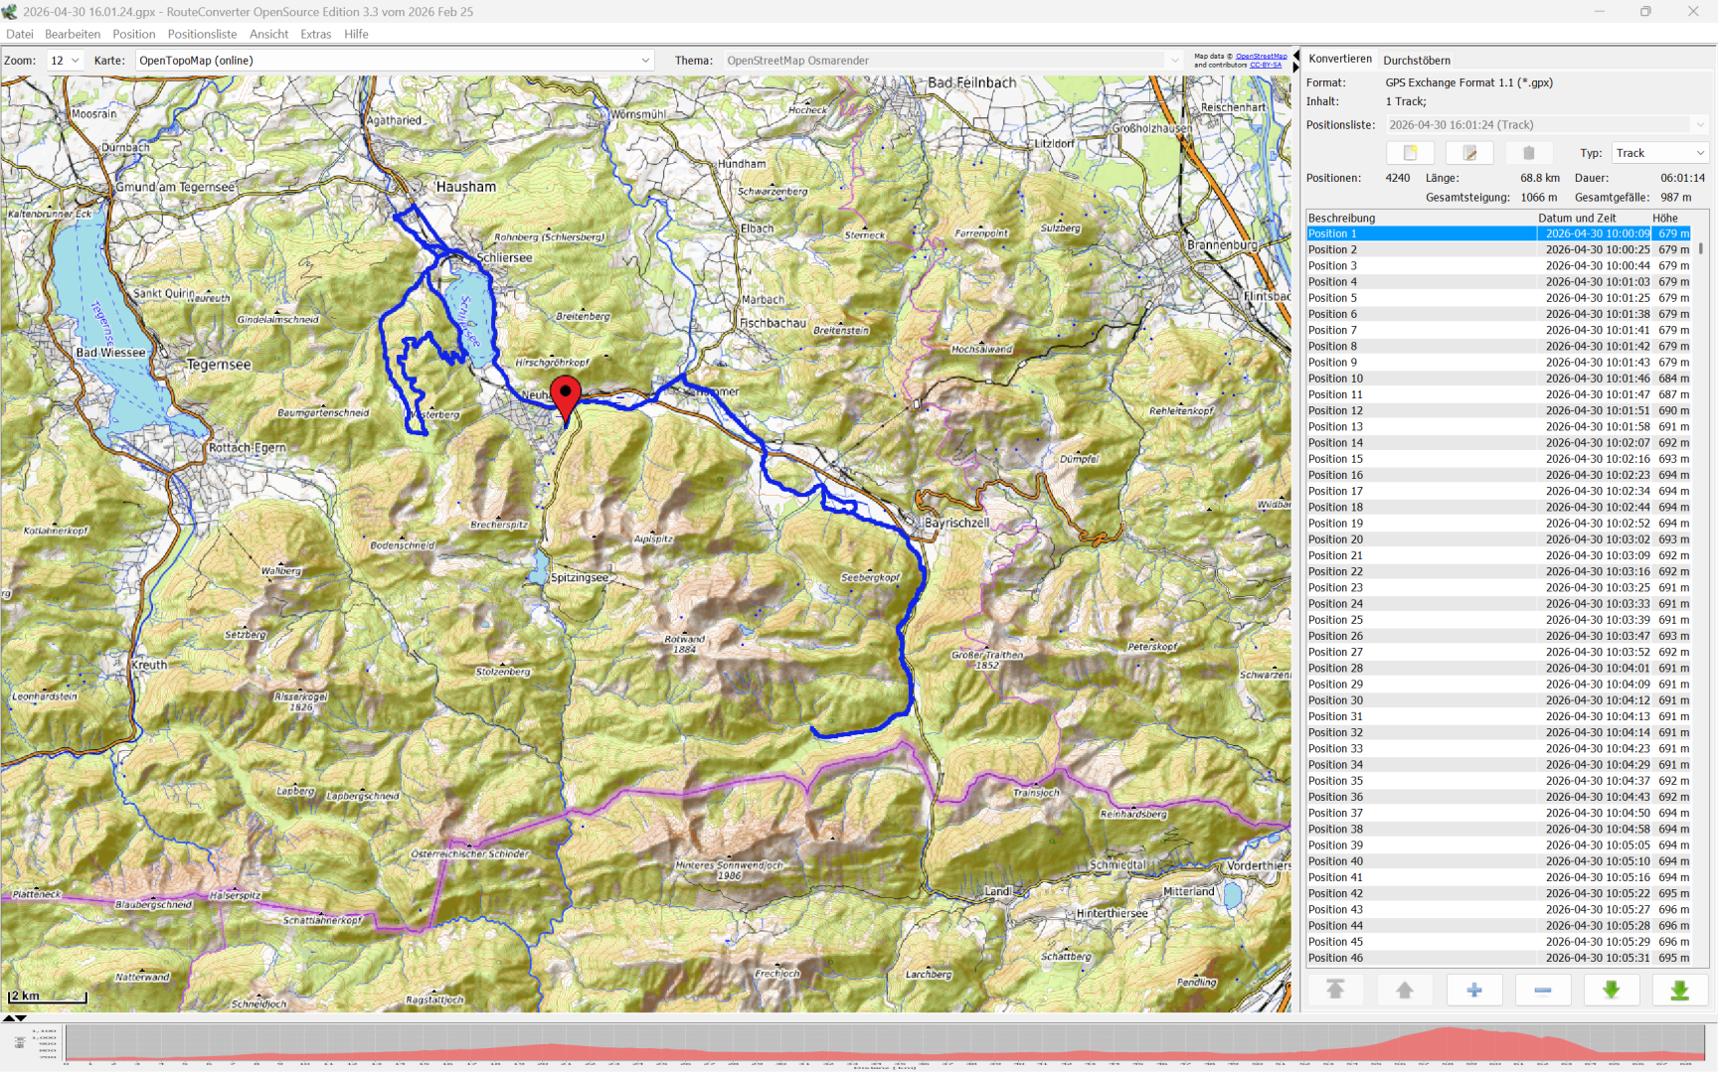
Task: Move position to bottom with green arrow
Action: coord(1679,990)
